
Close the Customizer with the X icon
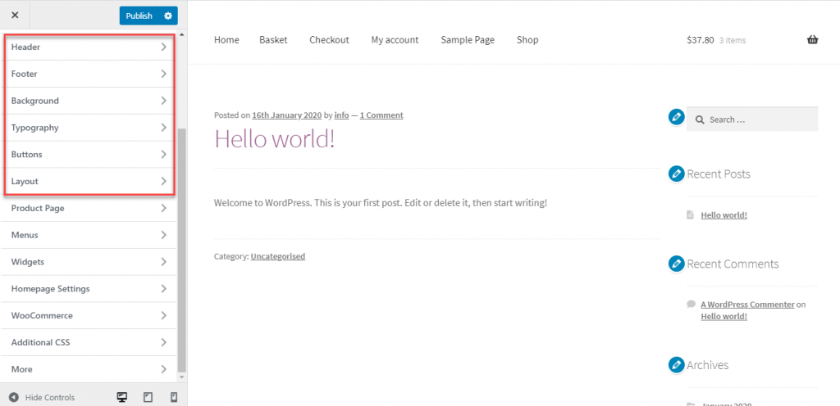(x=15, y=16)
